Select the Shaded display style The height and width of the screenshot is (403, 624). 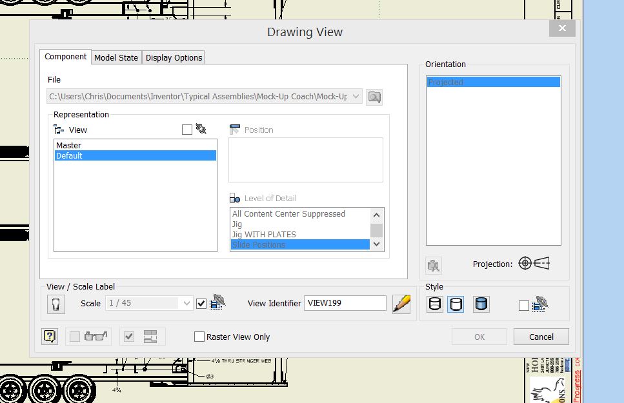pyautogui.click(x=481, y=304)
